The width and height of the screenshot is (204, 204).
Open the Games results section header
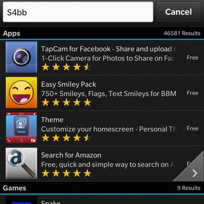[x=102, y=188]
